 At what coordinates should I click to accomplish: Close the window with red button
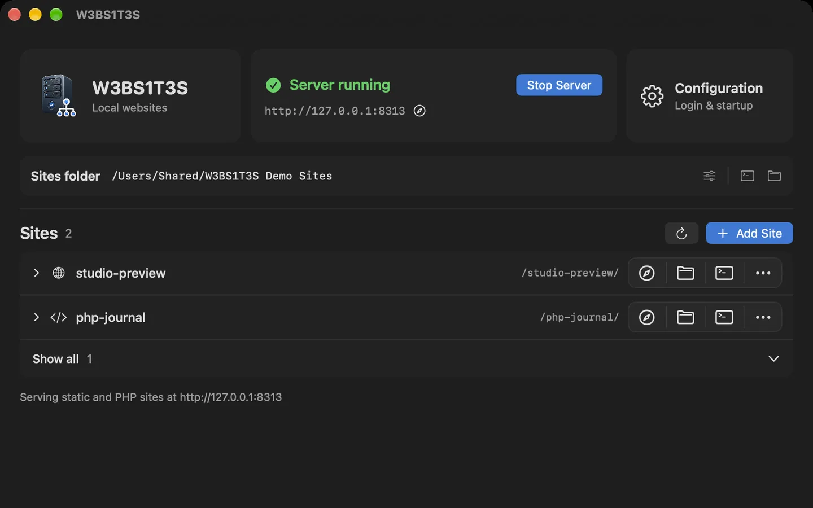coord(15,15)
